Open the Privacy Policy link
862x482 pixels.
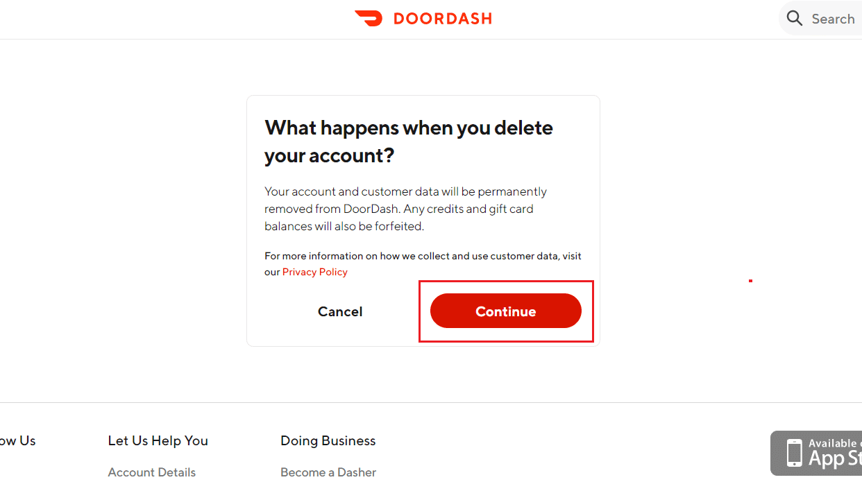pyautogui.click(x=315, y=272)
